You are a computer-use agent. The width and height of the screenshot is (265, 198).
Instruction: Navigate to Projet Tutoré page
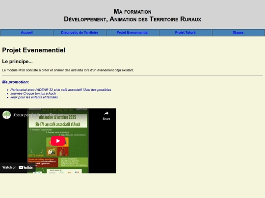[185, 32]
